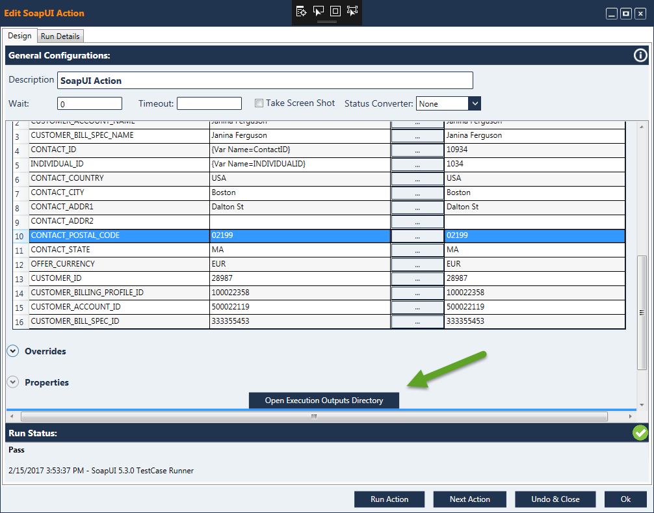Click the Run Action button
This screenshot has width=654, height=513.
click(x=389, y=499)
